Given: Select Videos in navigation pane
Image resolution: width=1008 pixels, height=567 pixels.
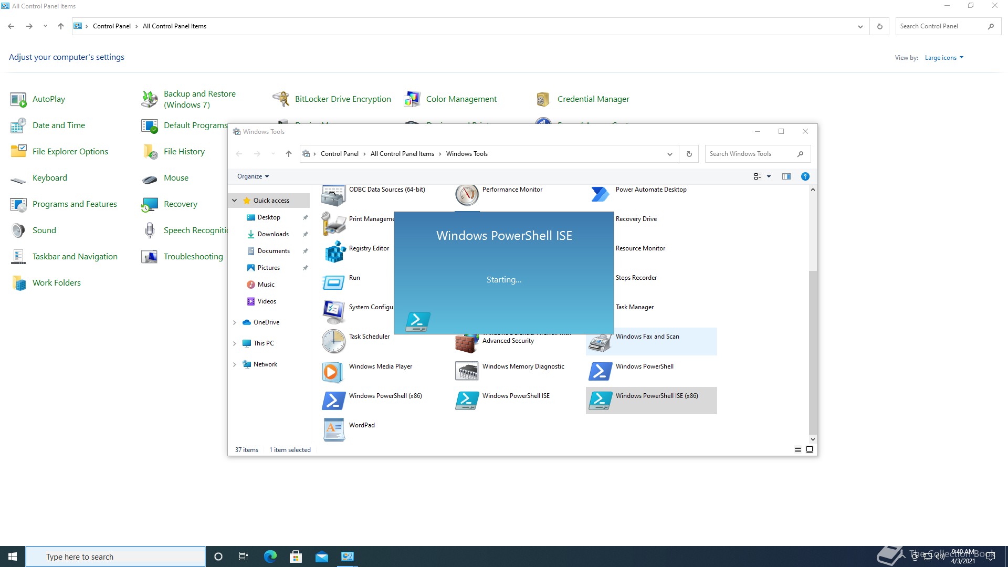Looking at the screenshot, I should click(x=267, y=301).
